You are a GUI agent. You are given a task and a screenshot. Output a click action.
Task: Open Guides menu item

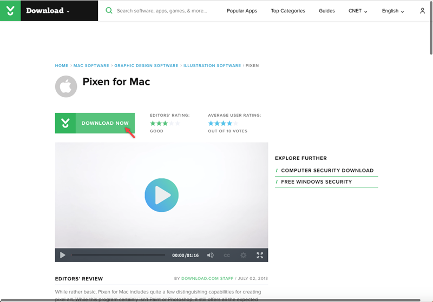tap(327, 11)
